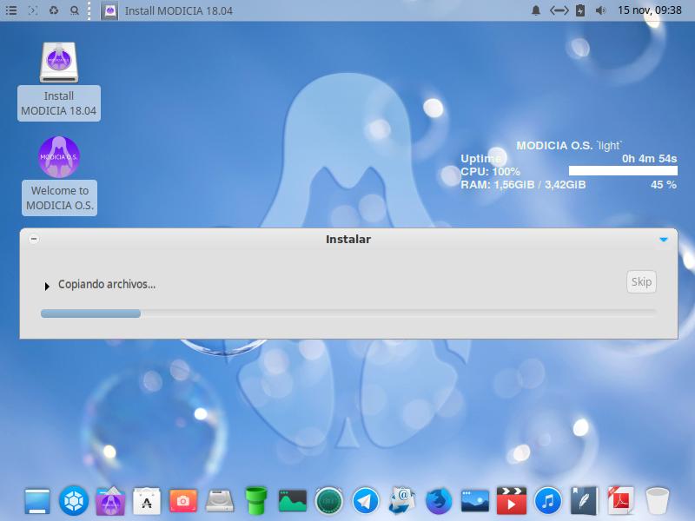The height and width of the screenshot is (521, 695).
Task: Open the system monitor graph app
Action: pos(293,501)
